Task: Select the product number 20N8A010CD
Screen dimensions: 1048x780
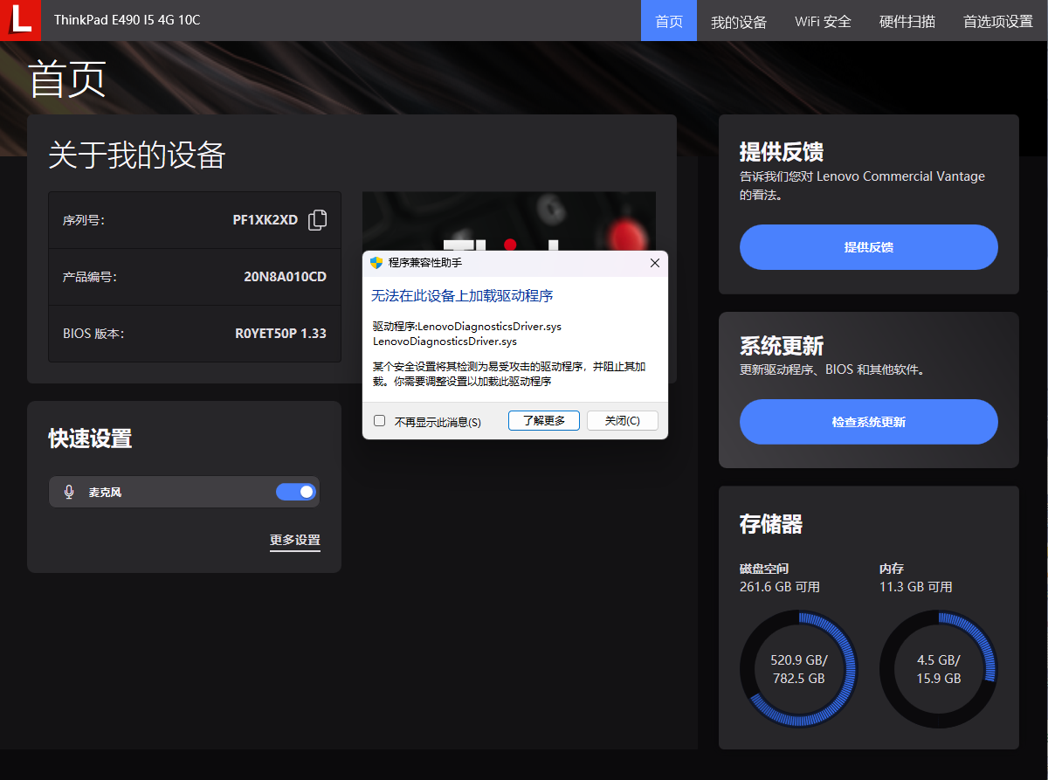Action: [x=285, y=277]
